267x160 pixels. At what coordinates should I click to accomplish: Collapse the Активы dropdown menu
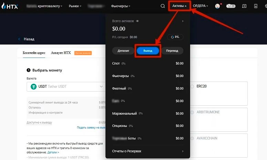coord(179,6)
